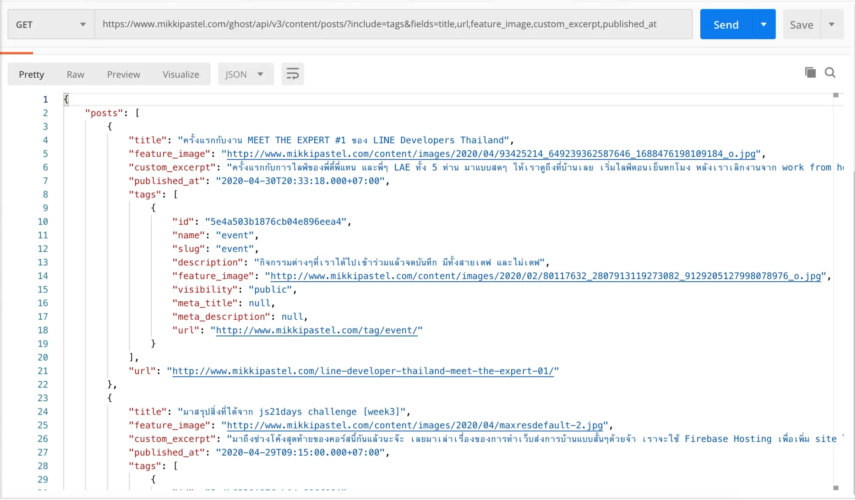
Task: Open the Send options dropdown arrow
Action: pyautogui.click(x=764, y=25)
